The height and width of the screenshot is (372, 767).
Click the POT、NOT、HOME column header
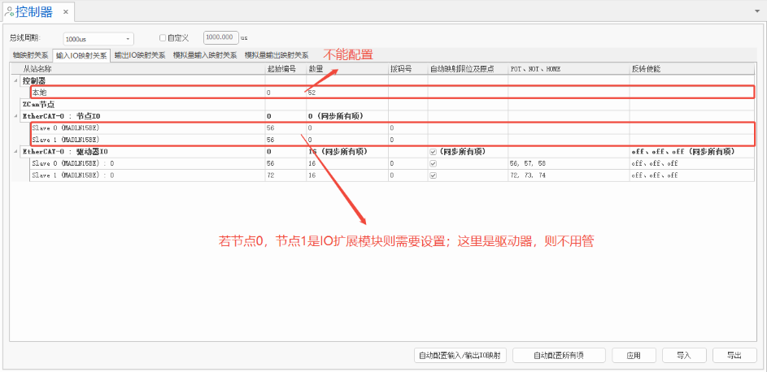click(x=569, y=69)
